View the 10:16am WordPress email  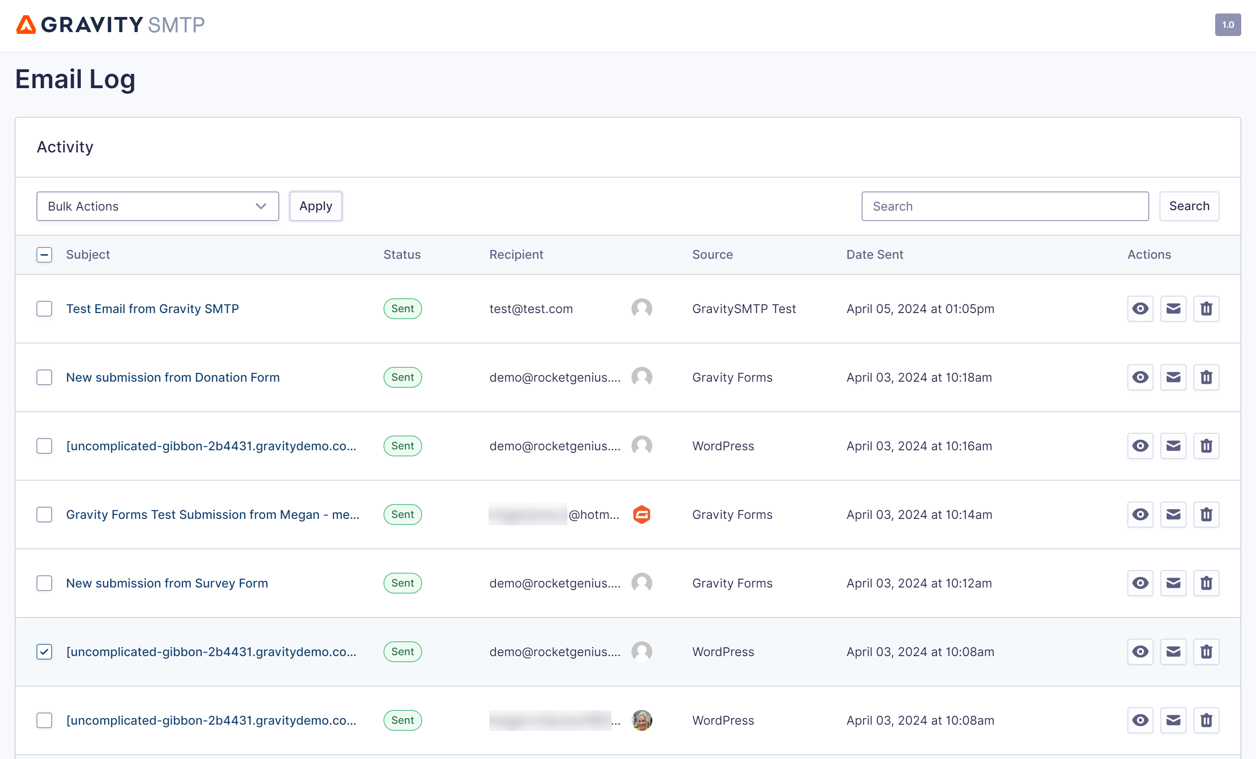click(1140, 446)
